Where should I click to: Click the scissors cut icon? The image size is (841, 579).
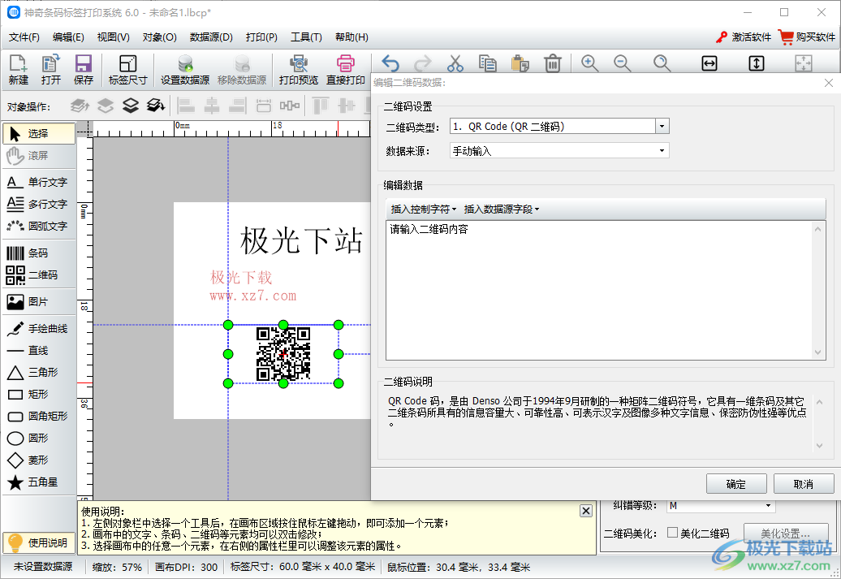pyautogui.click(x=455, y=63)
